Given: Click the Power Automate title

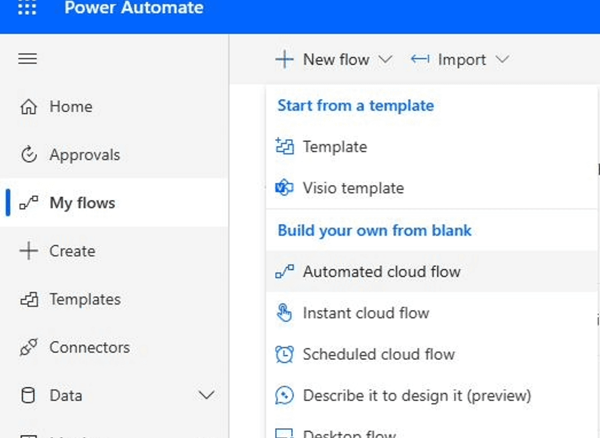Looking at the screenshot, I should (134, 7).
